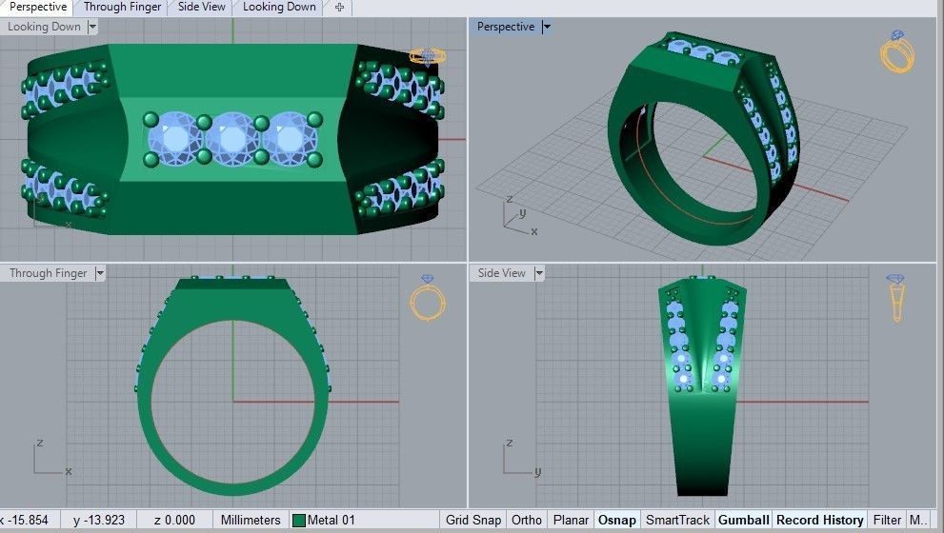
Task: Activate the Side View viewport title
Action: pos(501,273)
